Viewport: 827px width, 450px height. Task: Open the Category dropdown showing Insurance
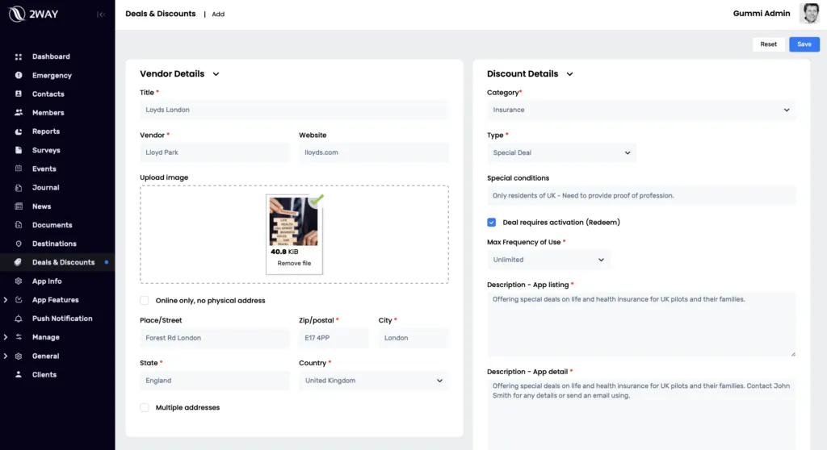[x=641, y=110]
